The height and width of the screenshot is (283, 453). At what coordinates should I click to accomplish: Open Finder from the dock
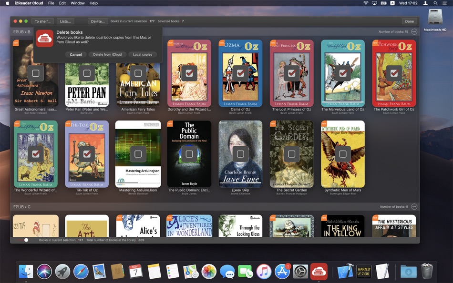click(26, 272)
